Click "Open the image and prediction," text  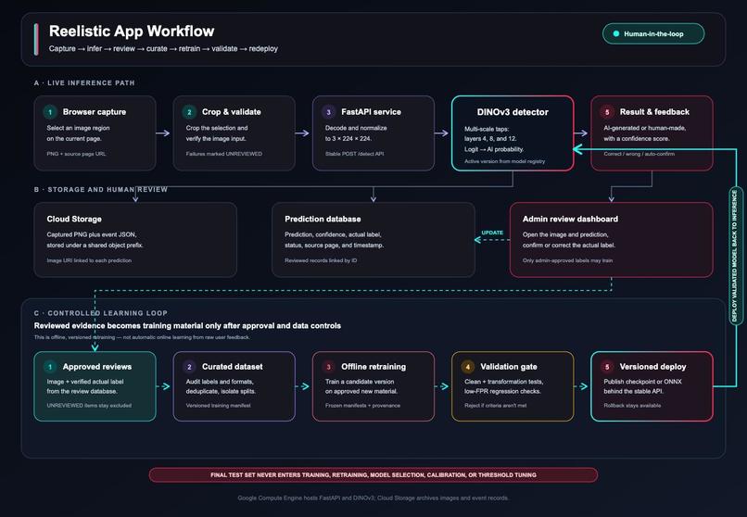coord(565,234)
